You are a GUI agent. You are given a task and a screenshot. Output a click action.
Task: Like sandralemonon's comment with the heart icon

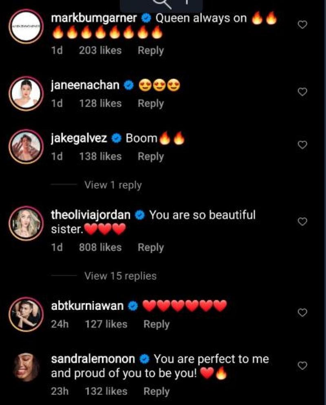(x=302, y=366)
